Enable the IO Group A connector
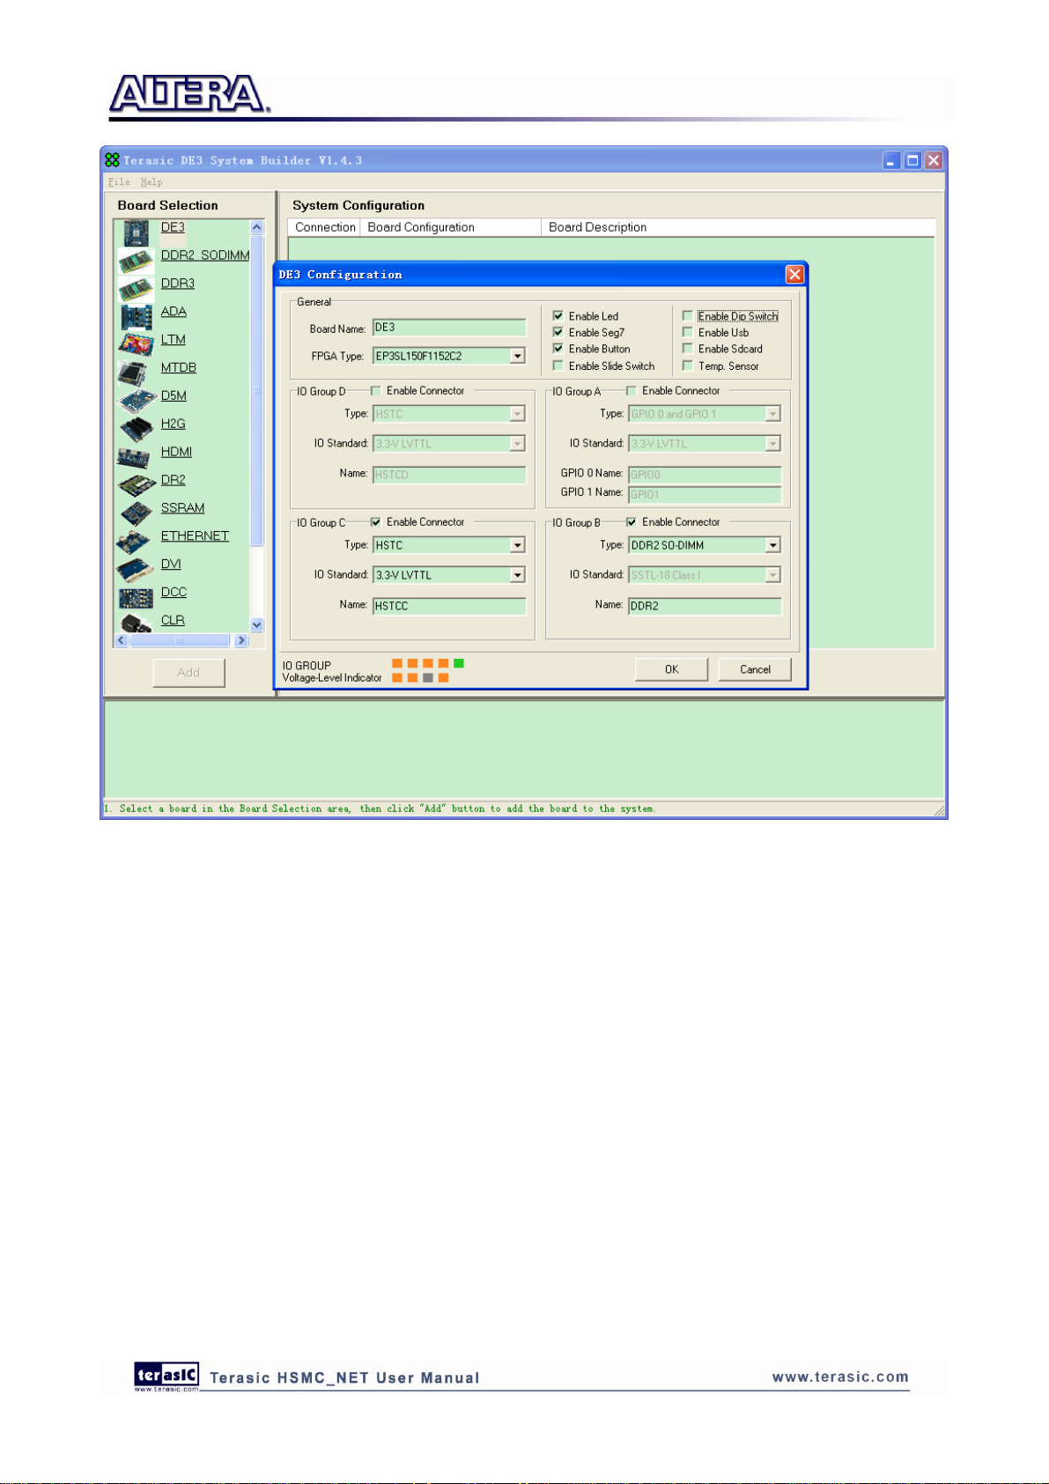1049x1484 pixels. [631, 390]
